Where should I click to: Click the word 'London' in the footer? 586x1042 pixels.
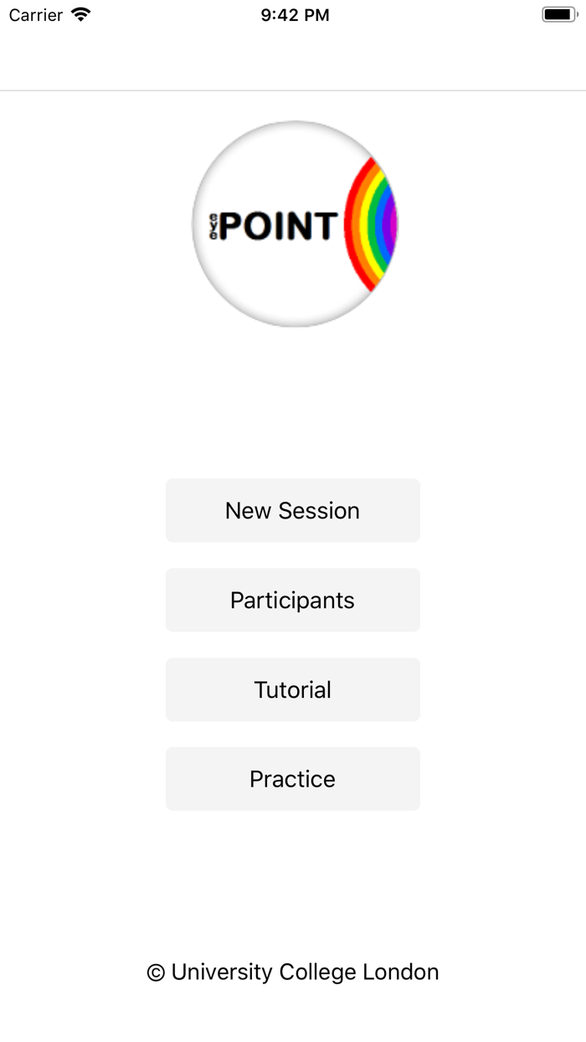(x=400, y=972)
